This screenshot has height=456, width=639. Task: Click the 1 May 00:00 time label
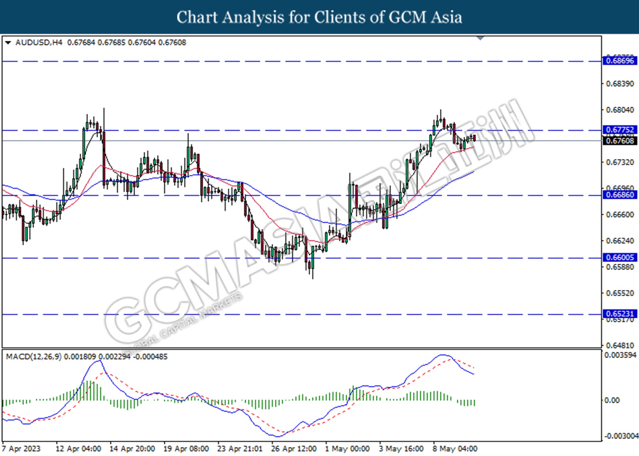click(347, 449)
